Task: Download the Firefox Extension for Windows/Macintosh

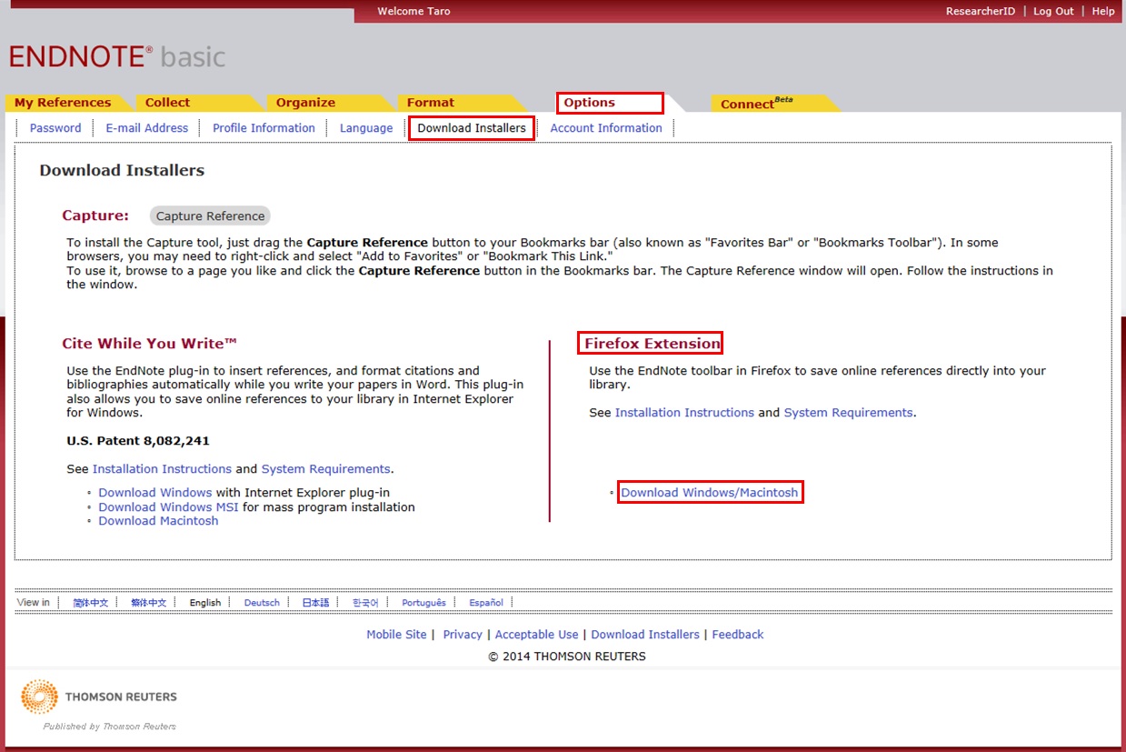Action: 709,493
